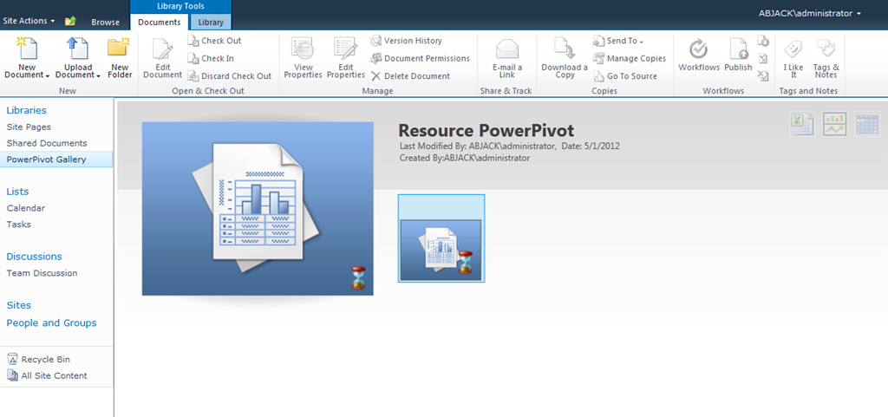
Task: Click Delete Document
Action: [x=410, y=75]
